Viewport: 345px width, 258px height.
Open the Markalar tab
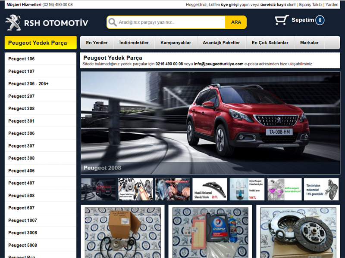tap(309, 43)
